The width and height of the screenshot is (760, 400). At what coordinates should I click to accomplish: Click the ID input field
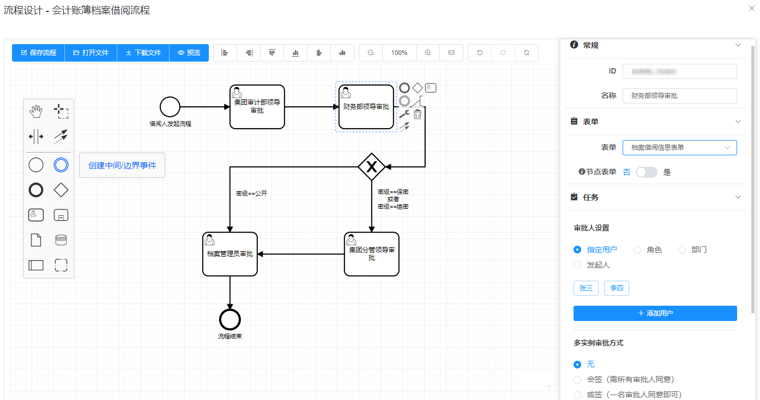click(x=680, y=71)
